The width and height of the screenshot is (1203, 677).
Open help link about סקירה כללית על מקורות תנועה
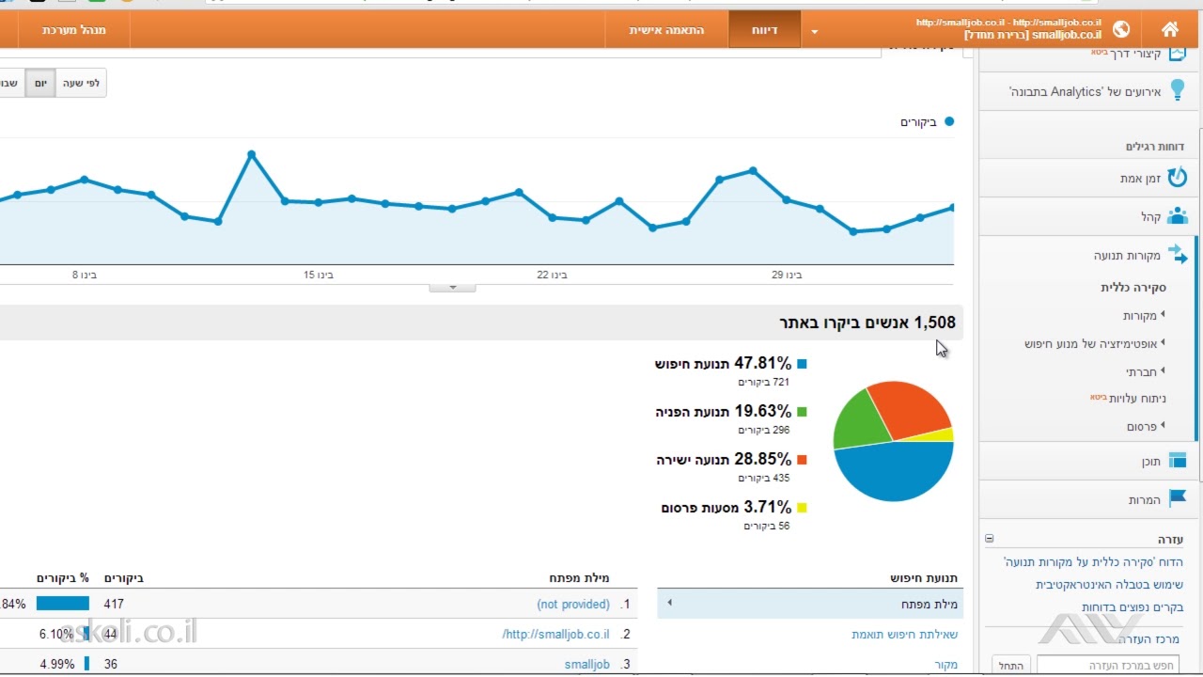pos(1093,562)
